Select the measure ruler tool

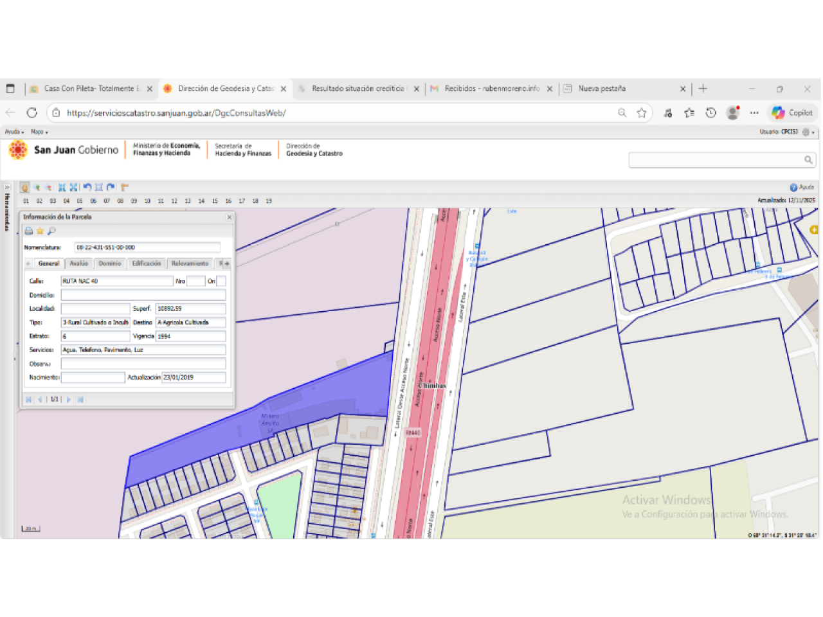coord(125,188)
